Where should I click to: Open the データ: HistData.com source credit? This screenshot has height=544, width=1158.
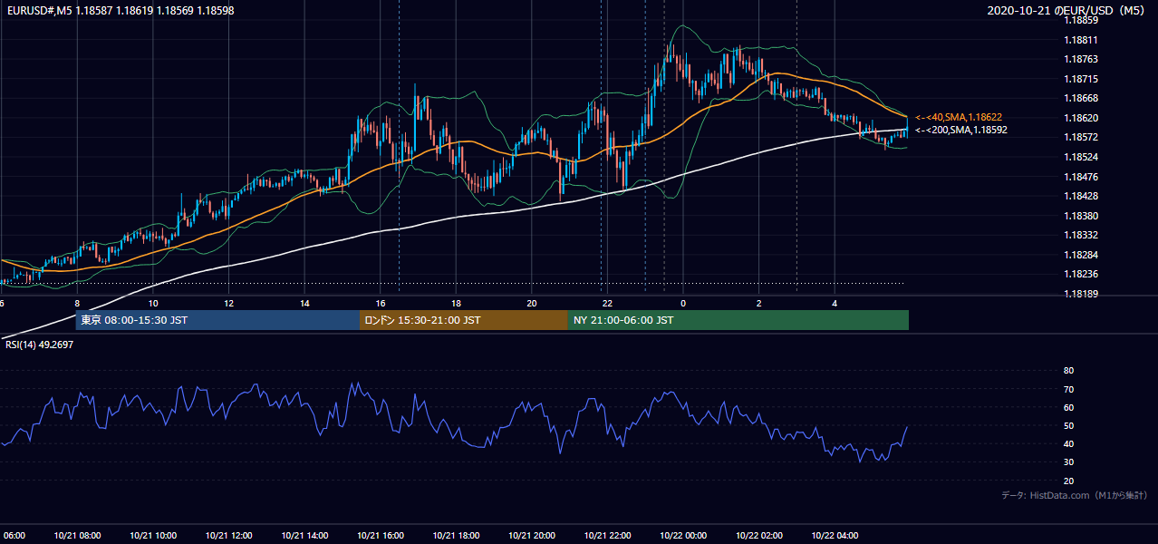pos(1075,495)
